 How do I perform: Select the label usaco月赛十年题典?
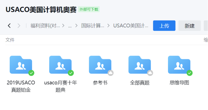click(x=61, y=86)
